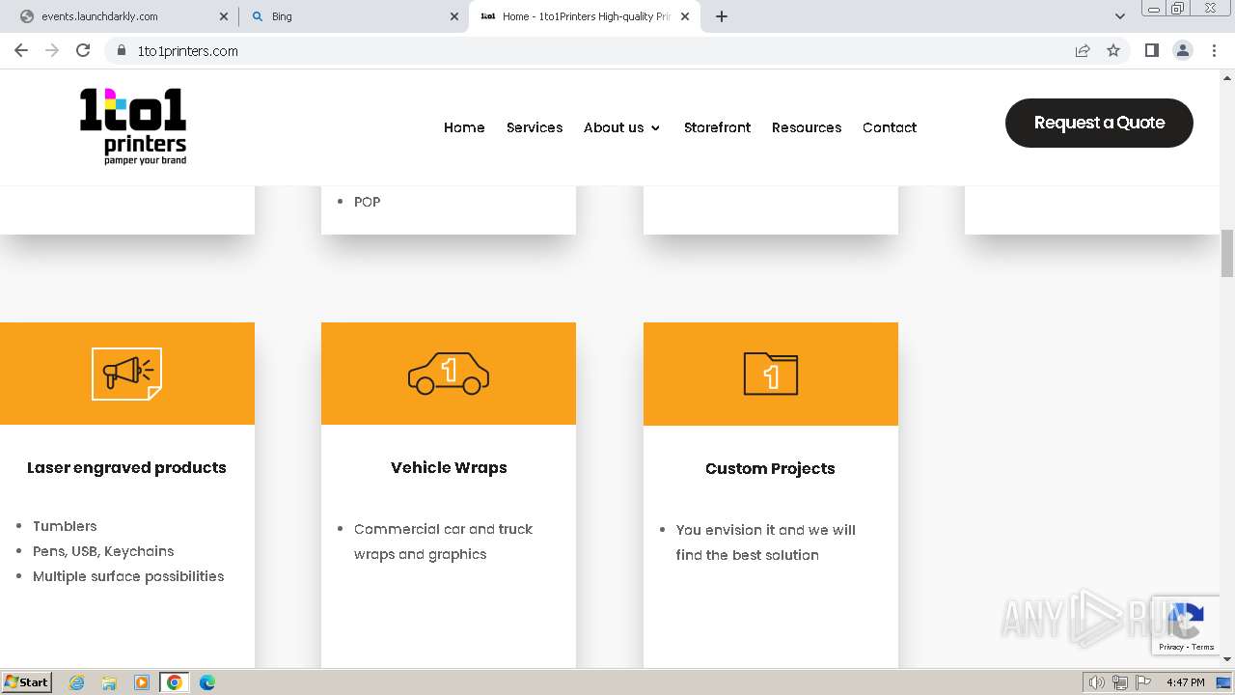This screenshot has height=695, width=1235.
Task: Open the Chrome three-dot menu
Action: [x=1214, y=50]
